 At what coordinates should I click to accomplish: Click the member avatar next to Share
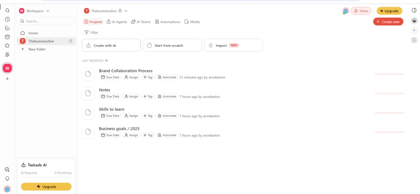(345, 11)
